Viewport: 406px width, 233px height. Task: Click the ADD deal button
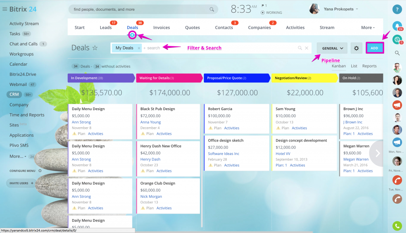[374, 48]
